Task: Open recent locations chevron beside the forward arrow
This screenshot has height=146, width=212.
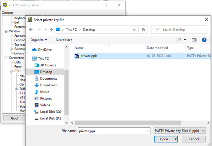Action: (x=45, y=29)
